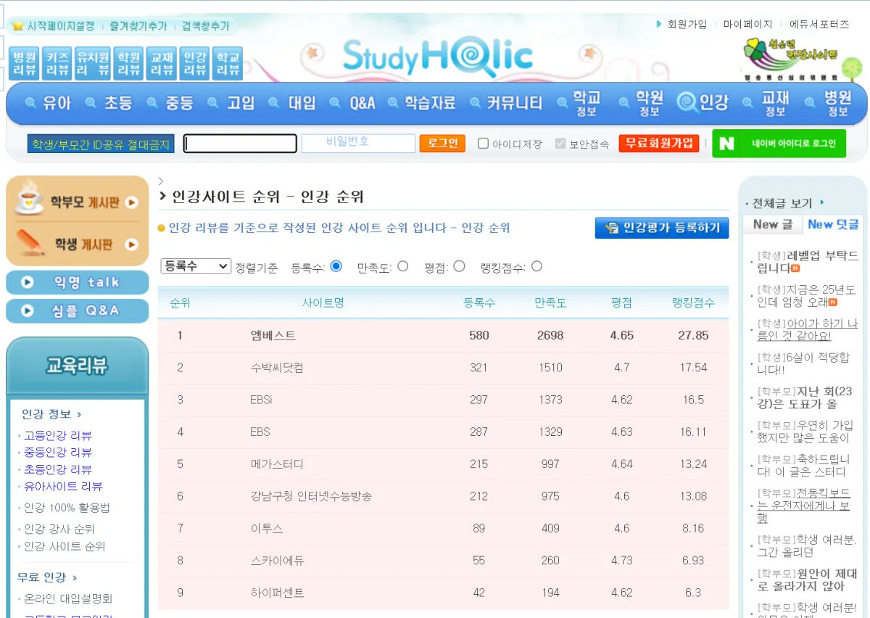Screen dimensions: 870x618
Task: Click 네이버 아이디로 로그인 button
Action: pos(779,144)
